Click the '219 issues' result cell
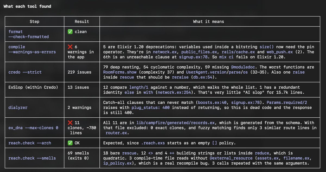This screenshot has height=172, width=326. tap(82, 72)
